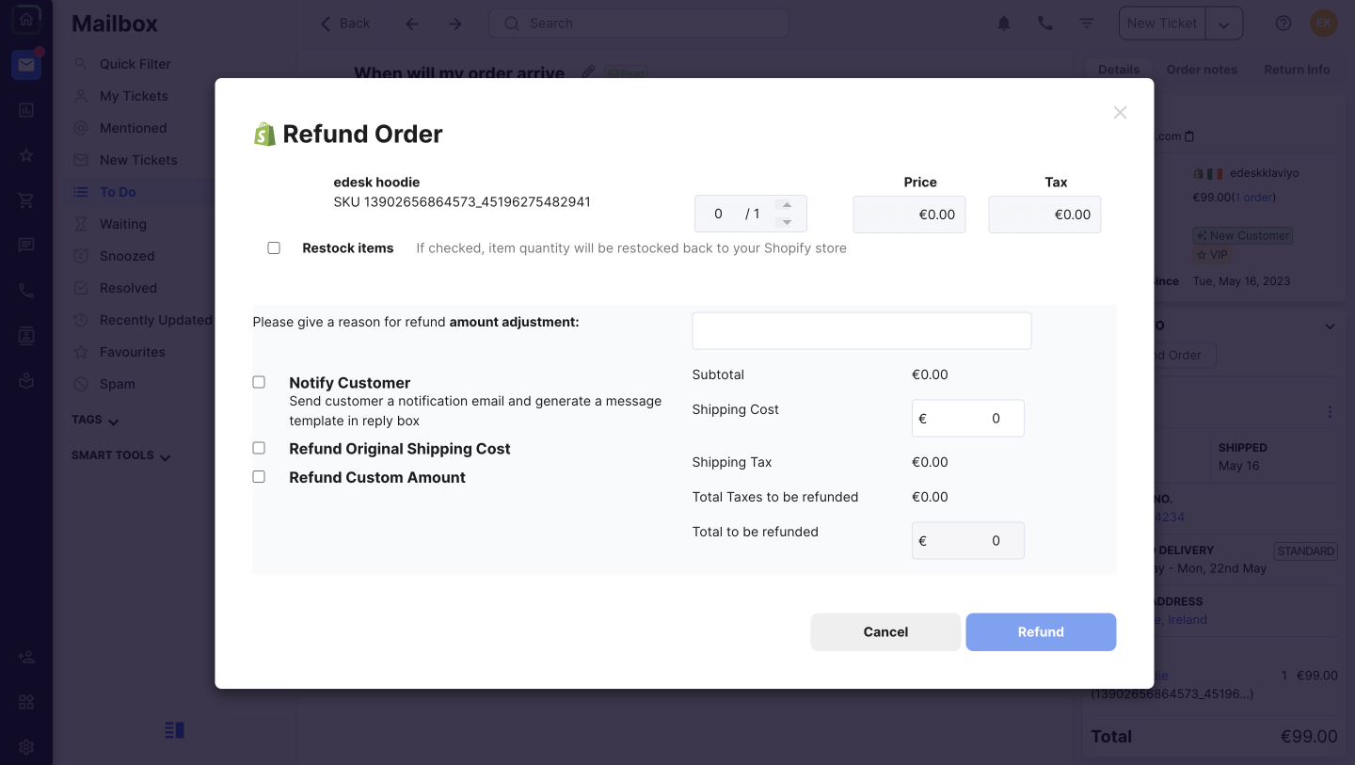Click the filter lines icon in top bar
This screenshot has width=1355, height=765.
click(x=1087, y=24)
